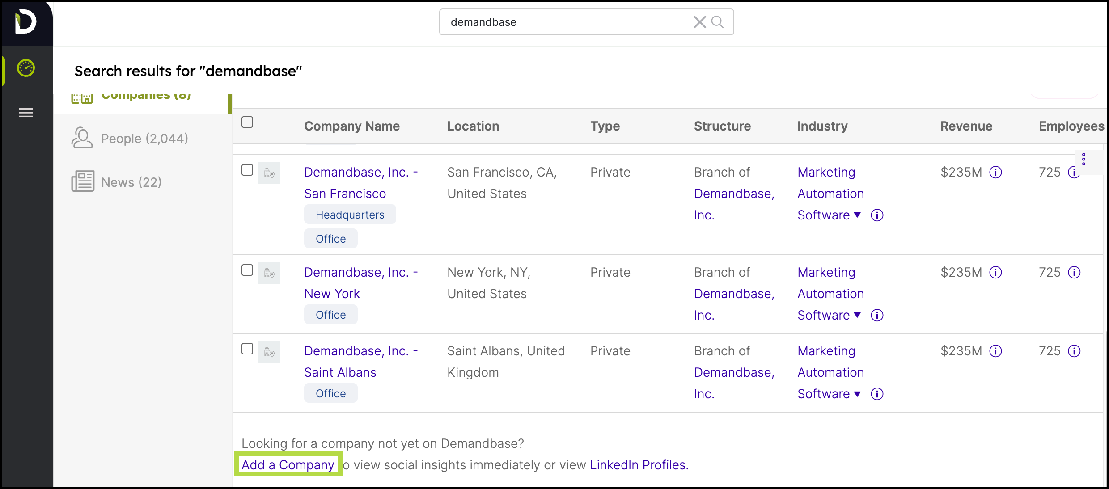Check the Demandbase Saint Albans row checkbox
The width and height of the screenshot is (1109, 489).
(x=247, y=349)
